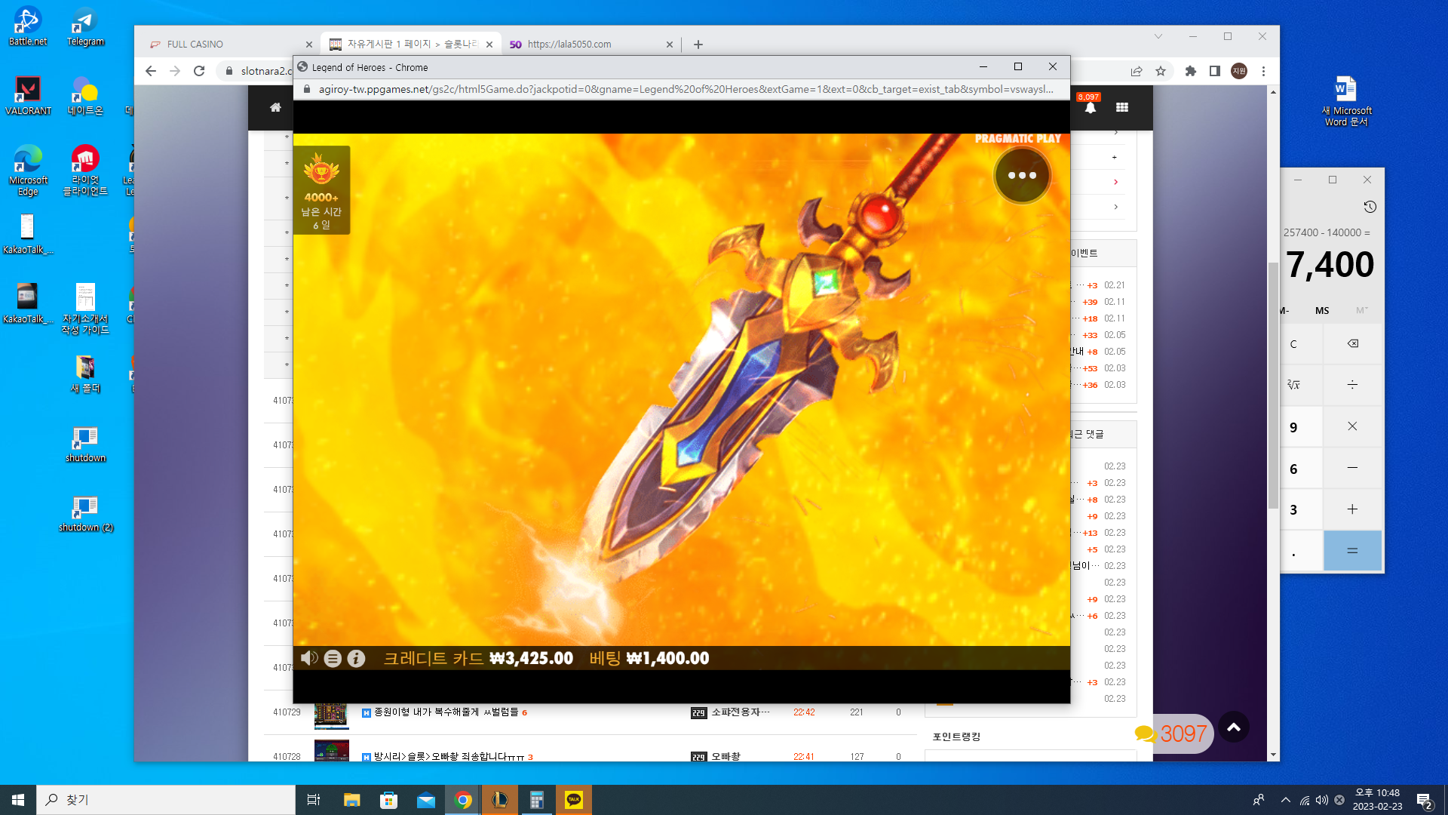The height and width of the screenshot is (815, 1448).
Task: Open the Chrome profile avatar
Action: pyautogui.click(x=1239, y=71)
